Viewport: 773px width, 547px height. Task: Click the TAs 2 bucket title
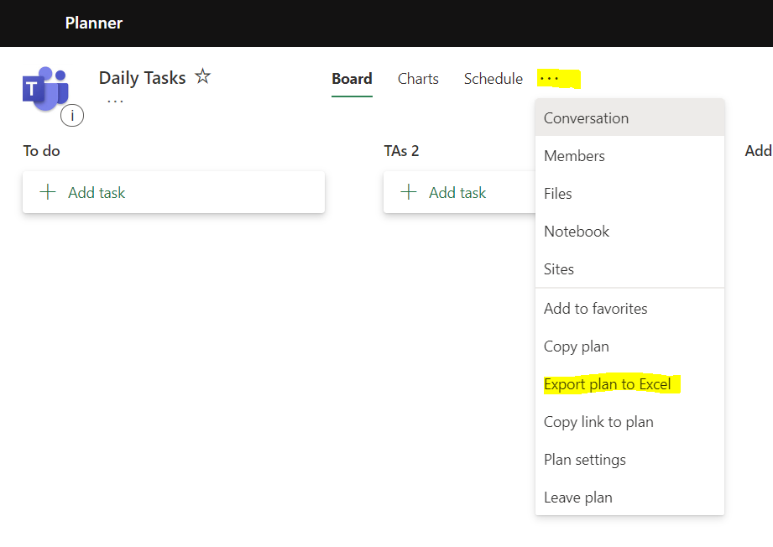[x=401, y=151]
